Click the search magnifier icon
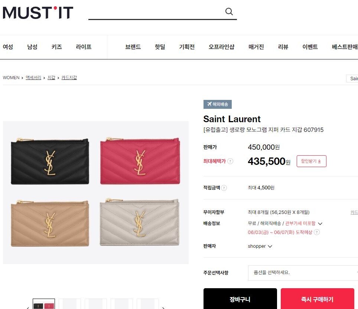Viewport: 358px width, 309px height. (229, 12)
